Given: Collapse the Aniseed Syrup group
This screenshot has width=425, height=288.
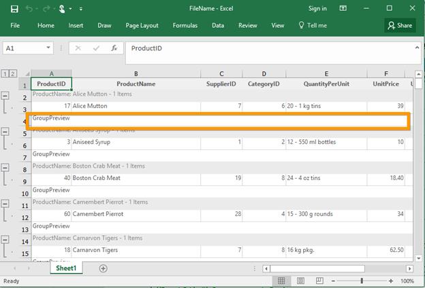Looking at the screenshot, I should point(5,132).
